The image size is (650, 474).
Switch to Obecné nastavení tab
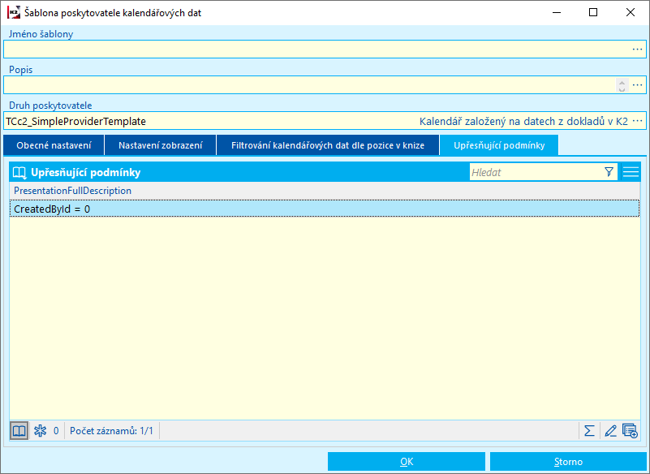pyautogui.click(x=54, y=145)
